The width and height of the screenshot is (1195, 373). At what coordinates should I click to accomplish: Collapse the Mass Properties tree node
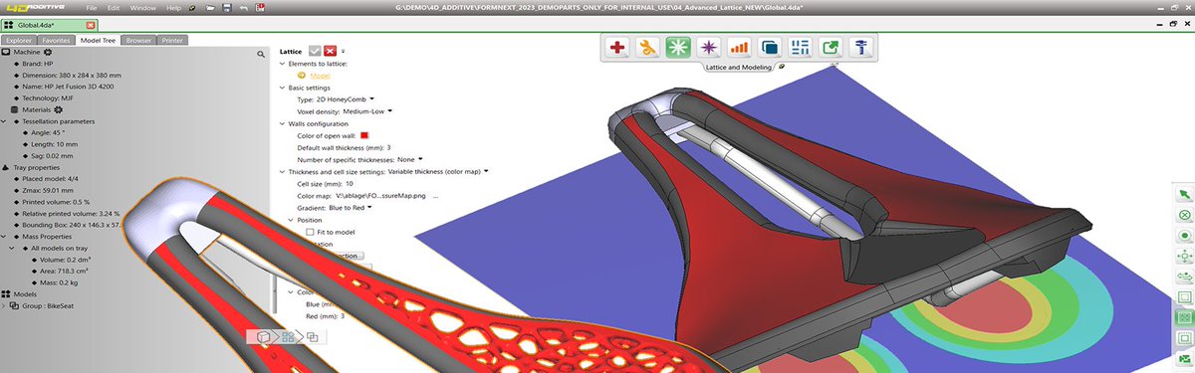point(4,237)
